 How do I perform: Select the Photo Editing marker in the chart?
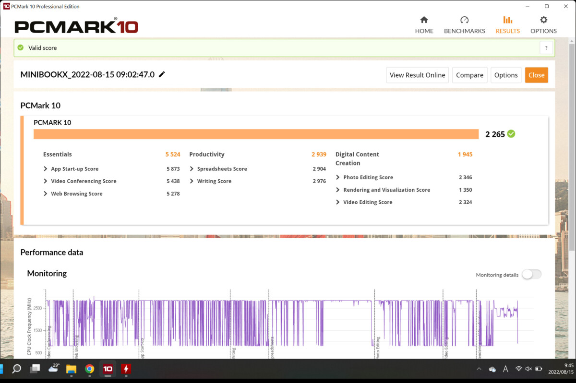tap(378, 348)
